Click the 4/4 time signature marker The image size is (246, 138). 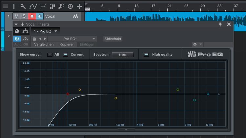(87, 9)
